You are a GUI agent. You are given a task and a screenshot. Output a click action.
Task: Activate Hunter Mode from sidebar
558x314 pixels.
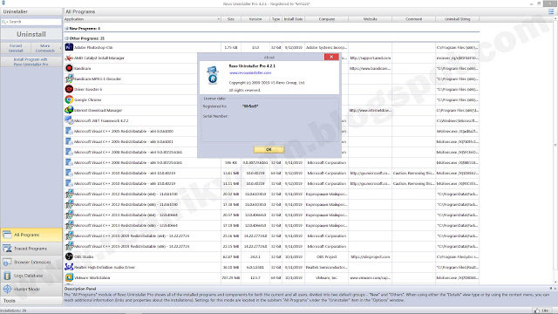31,289
